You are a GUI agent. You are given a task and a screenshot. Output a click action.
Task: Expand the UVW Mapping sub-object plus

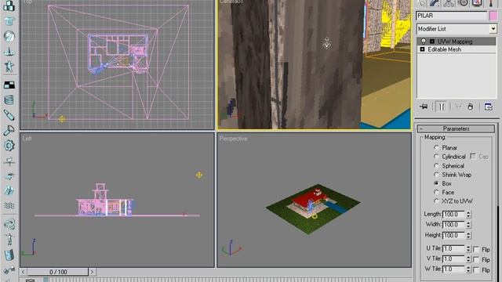(x=432, y=42)
